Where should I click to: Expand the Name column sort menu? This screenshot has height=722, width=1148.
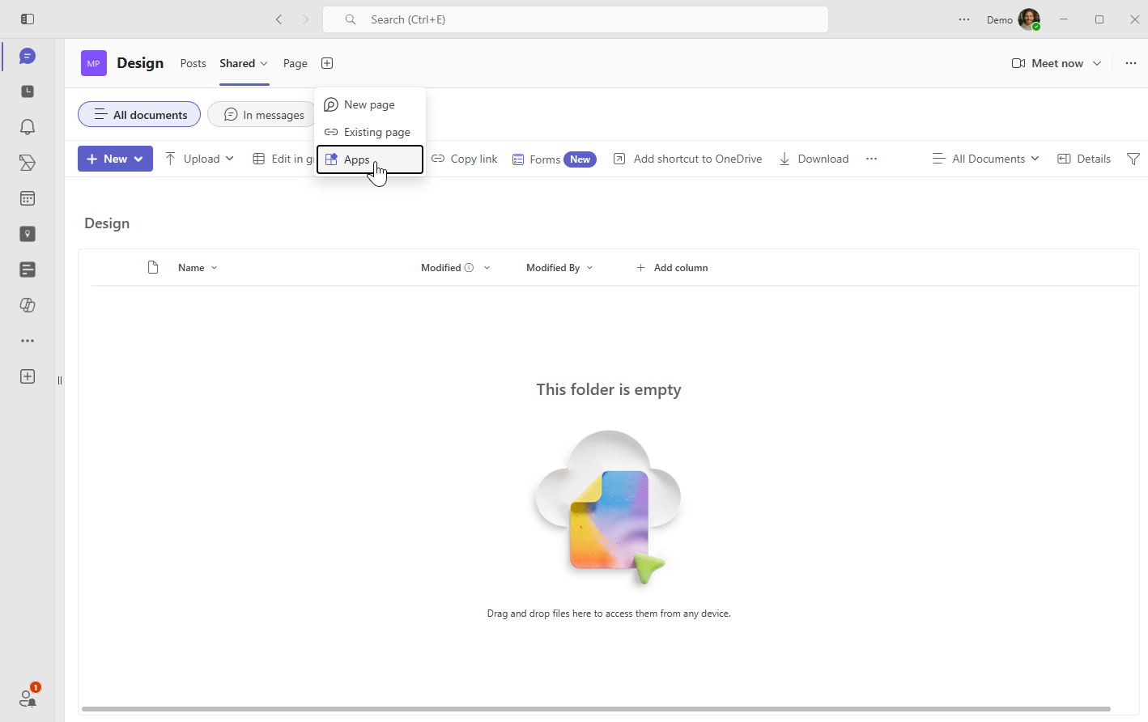[214, 268]
